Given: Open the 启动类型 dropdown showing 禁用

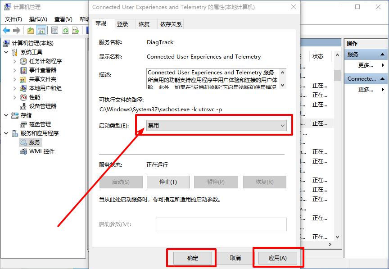Looking at the screenshot, I should click(217, 125).
